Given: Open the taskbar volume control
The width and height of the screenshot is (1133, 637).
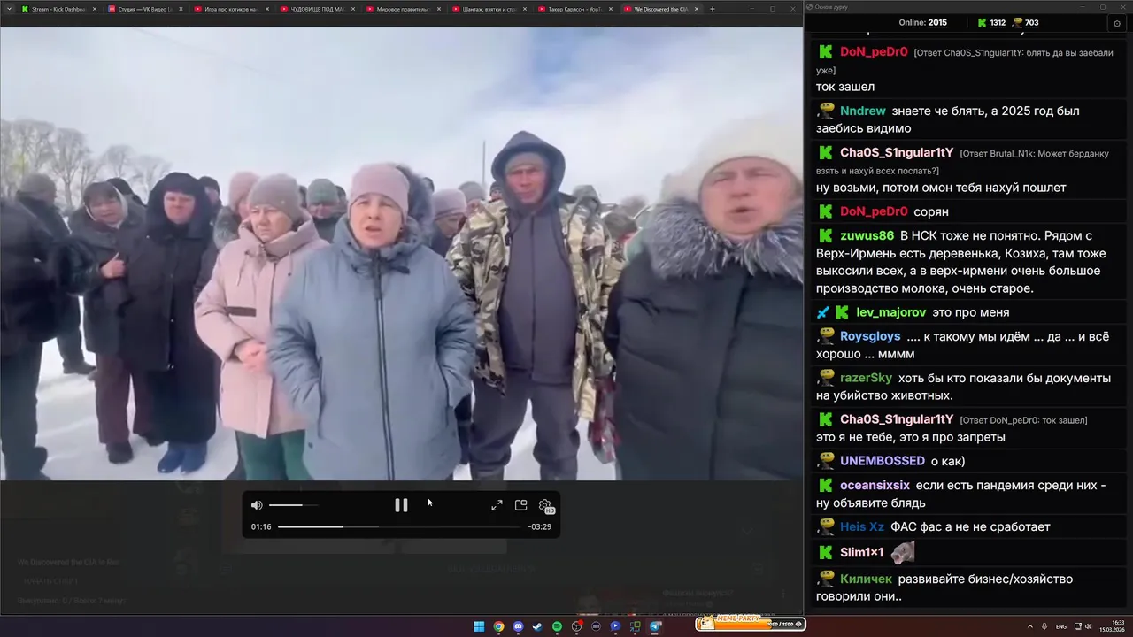Looking at the screenshot, I should [x=1086, y=626].
